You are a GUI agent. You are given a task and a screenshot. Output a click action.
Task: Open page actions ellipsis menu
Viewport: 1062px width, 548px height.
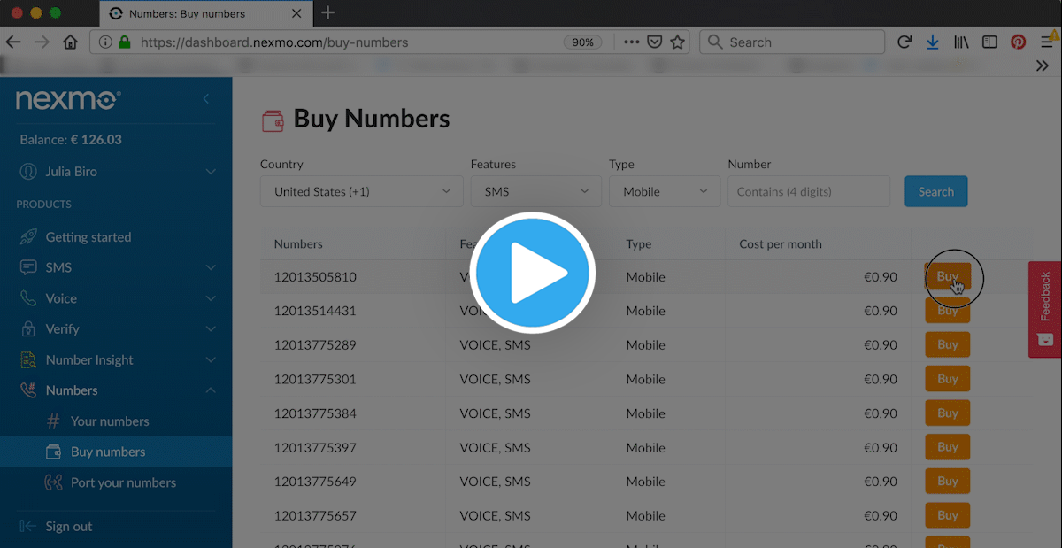pos(631,42)
